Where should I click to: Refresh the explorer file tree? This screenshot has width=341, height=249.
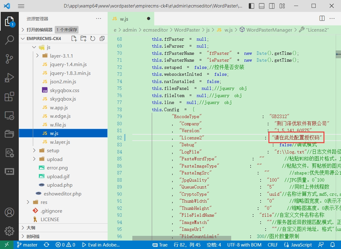(93, 39)
